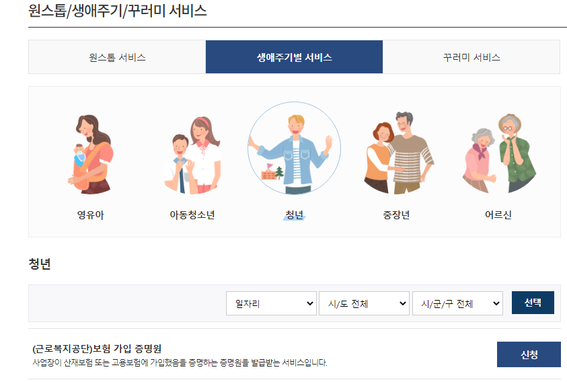The width and height of the screenshot is (567, 382).
Task: Click the 아동청소년 label text
Action: (x=192, y=215)
